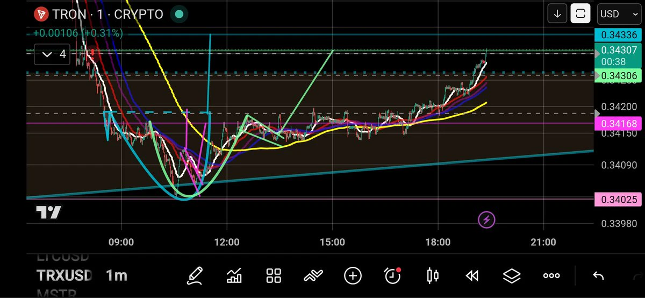Tap the purple lightning bolt icon
This screenshot has height=298, width=645.
(486, 219)
